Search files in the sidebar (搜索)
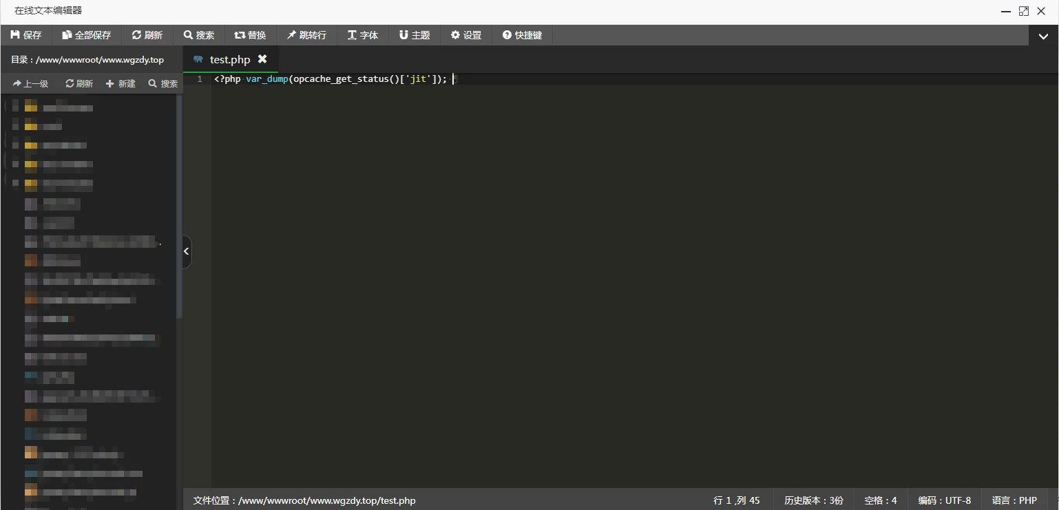Screen dimensions: 1059x510 (163, 83)
